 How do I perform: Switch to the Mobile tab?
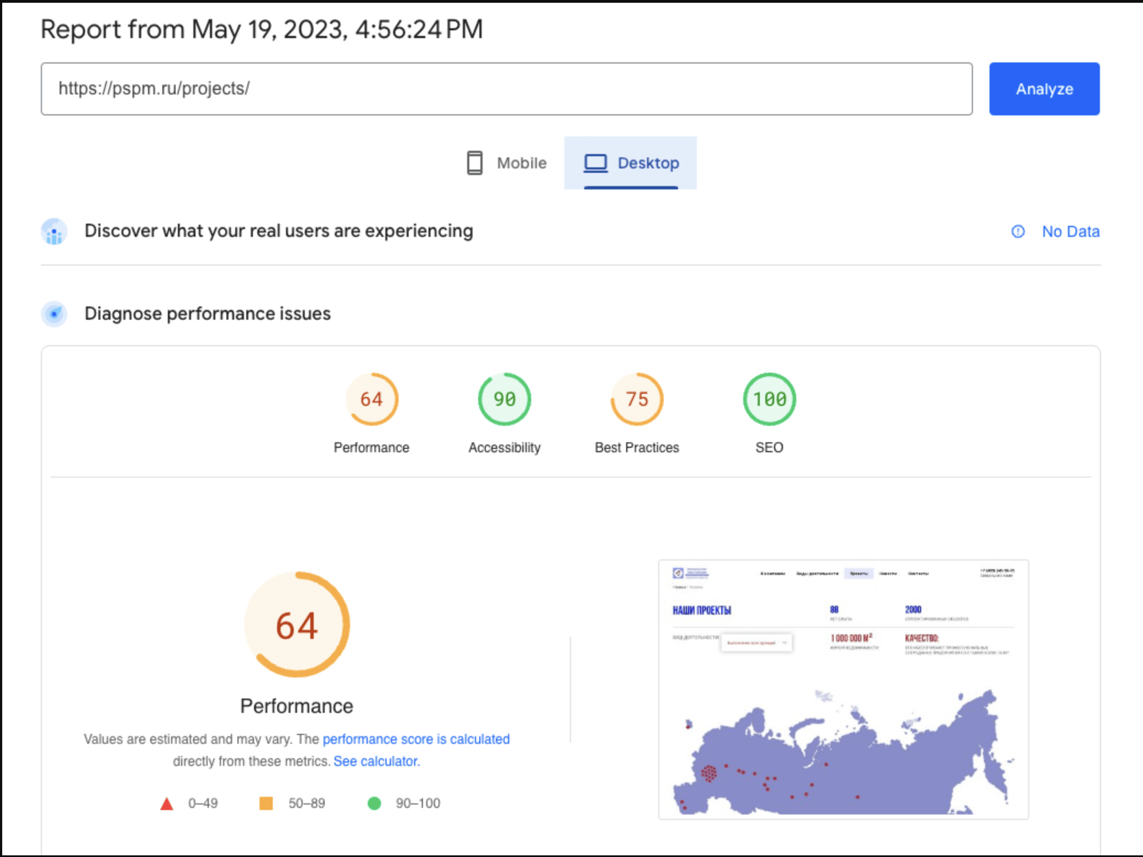point(521,163)
